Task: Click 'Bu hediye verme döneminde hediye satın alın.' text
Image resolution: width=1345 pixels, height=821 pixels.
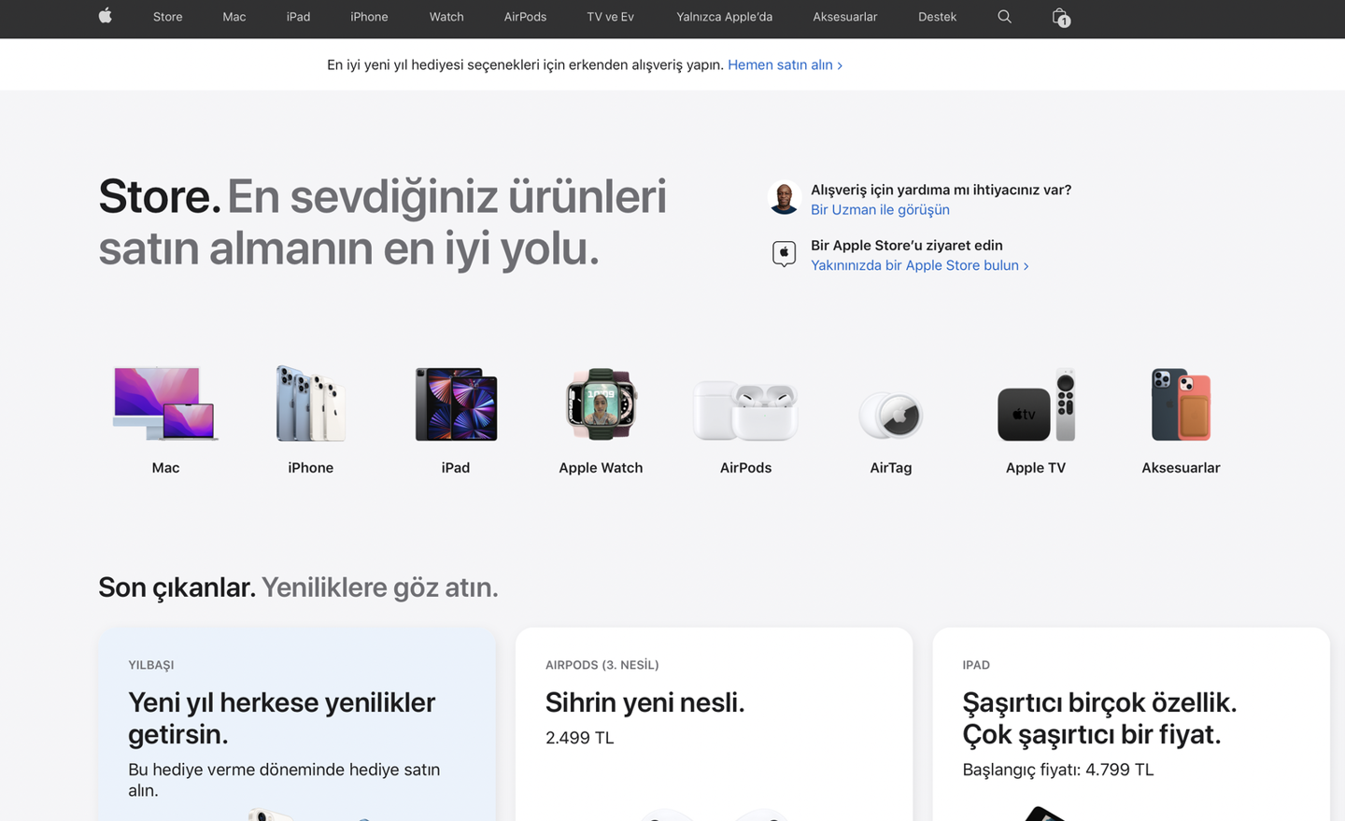Action: (x=284, y=780)
